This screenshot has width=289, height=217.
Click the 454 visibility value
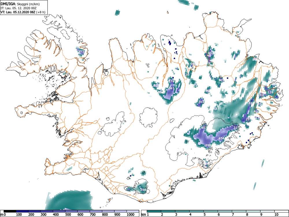[221, 138]
